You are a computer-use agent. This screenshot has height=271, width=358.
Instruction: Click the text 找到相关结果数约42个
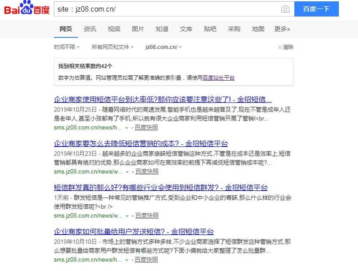click(x=85, y=66)
